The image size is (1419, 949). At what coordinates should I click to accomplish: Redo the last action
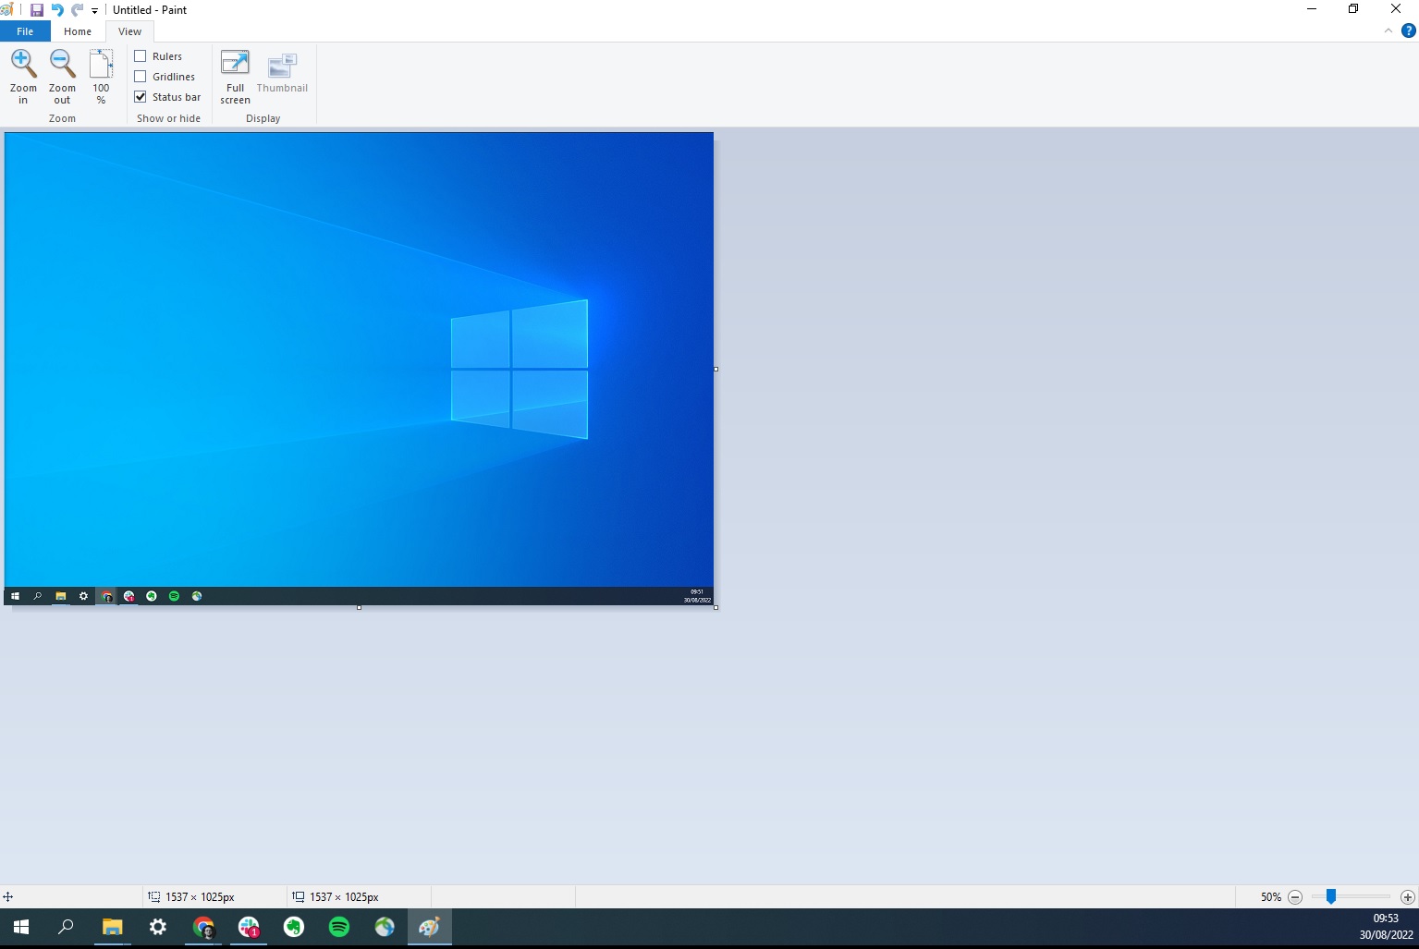pyautogui.click(x=75, y=10)
